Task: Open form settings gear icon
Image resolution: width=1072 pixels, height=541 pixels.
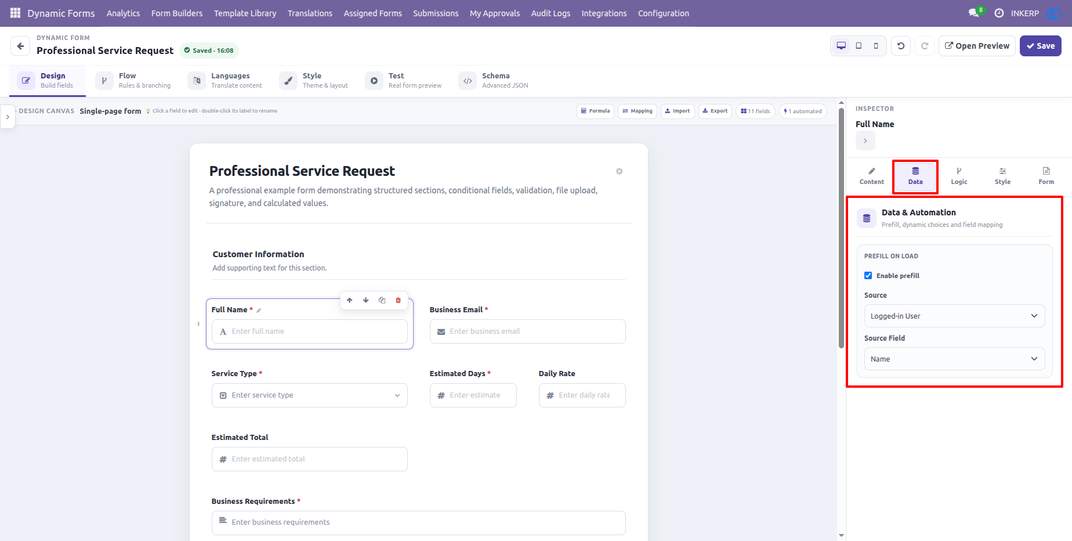Action: [x=620, y=171]
